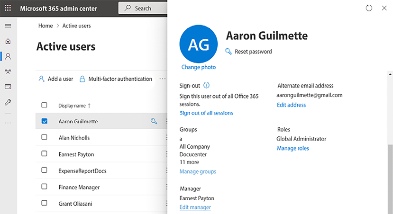The width and height of the screenshot is (393, 214).
Task: Open Setup wrench icon in sidebar
Action: 8,102
